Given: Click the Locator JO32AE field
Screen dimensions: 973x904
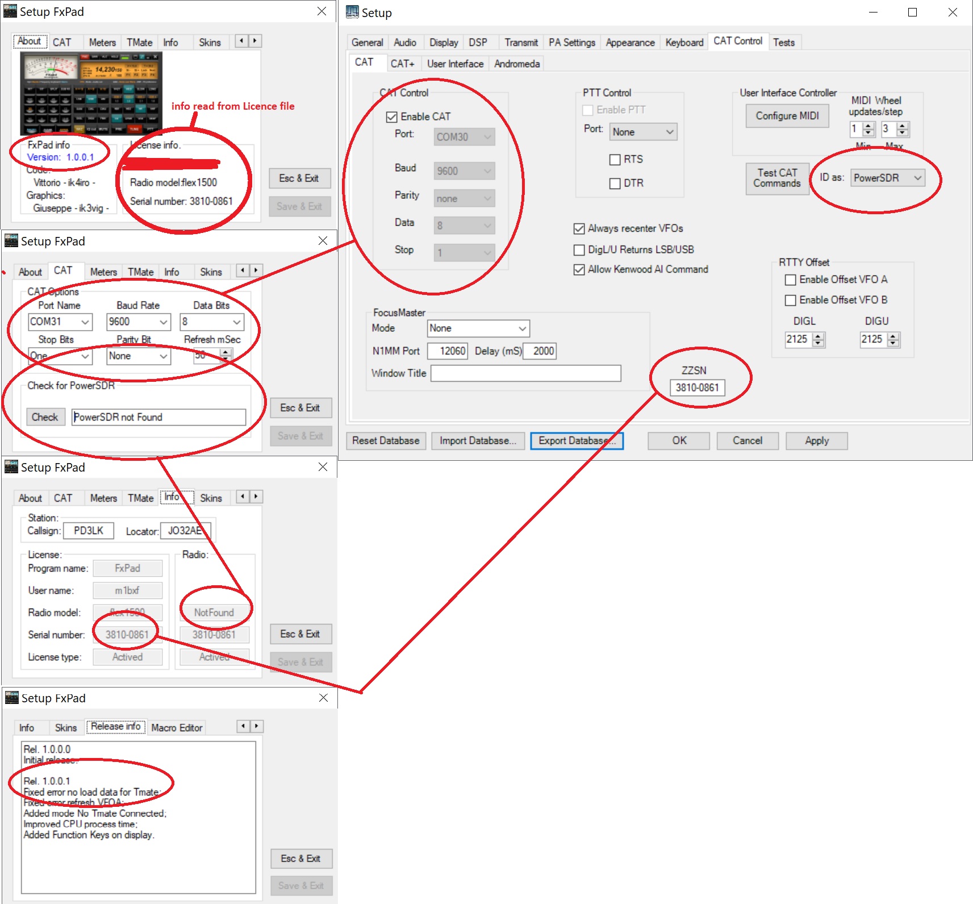Looking at the screenshot, I should point(186,531).
